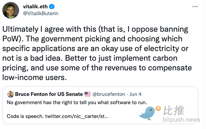Viewport: 207px width, 129px height.
Task: Open Bruce Fenton for US Senate name
Action: tap(49, 94)
